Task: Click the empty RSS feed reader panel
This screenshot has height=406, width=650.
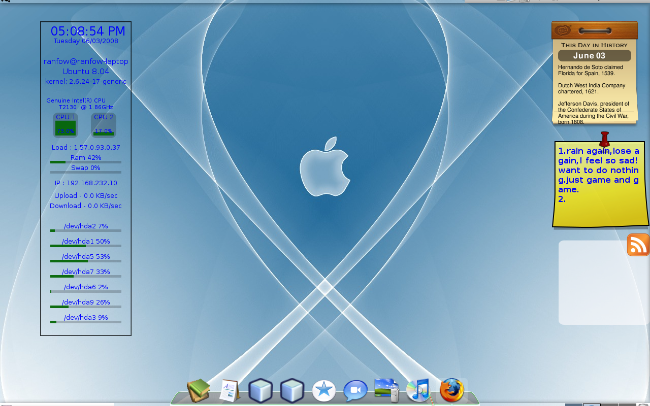Action: pos(604,283)
